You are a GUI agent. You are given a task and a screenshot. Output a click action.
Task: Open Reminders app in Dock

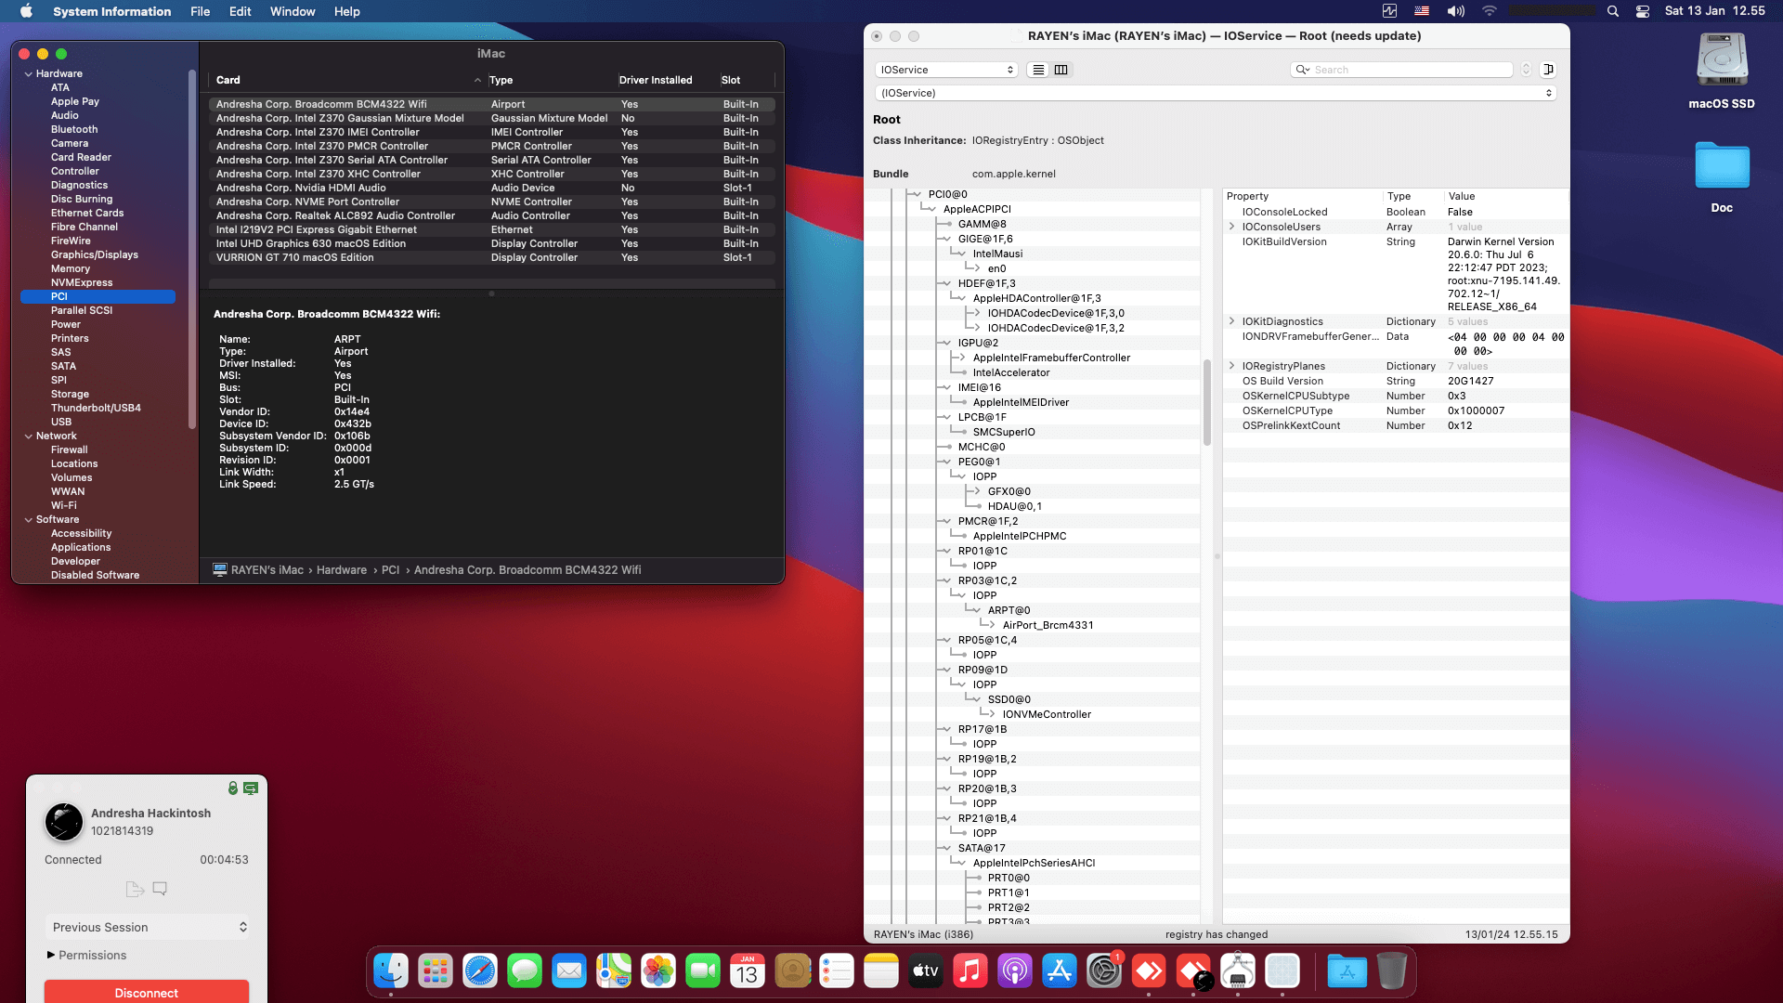click(837, 971)
